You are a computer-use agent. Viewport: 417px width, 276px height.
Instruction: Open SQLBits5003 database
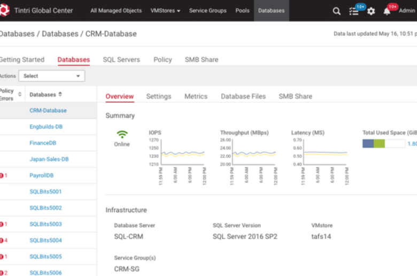[x=45, y=224]
